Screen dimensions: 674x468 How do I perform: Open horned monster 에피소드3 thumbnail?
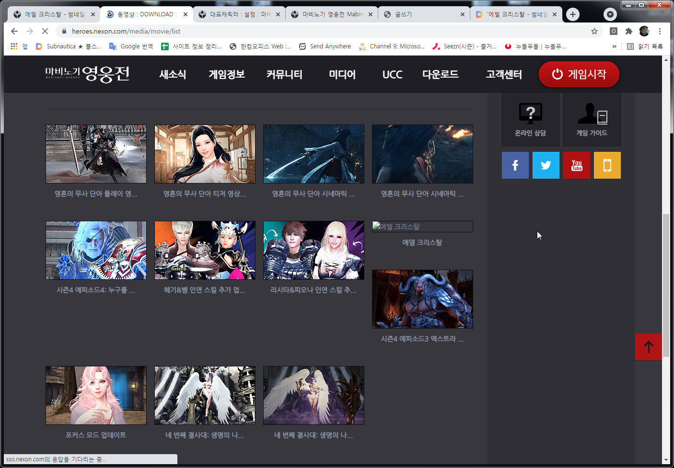tap(422, 299)
